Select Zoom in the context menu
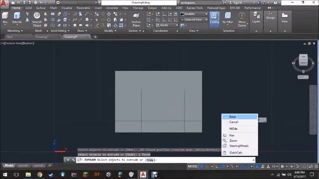This screenshot has height=179, width=319. point(240,141)
